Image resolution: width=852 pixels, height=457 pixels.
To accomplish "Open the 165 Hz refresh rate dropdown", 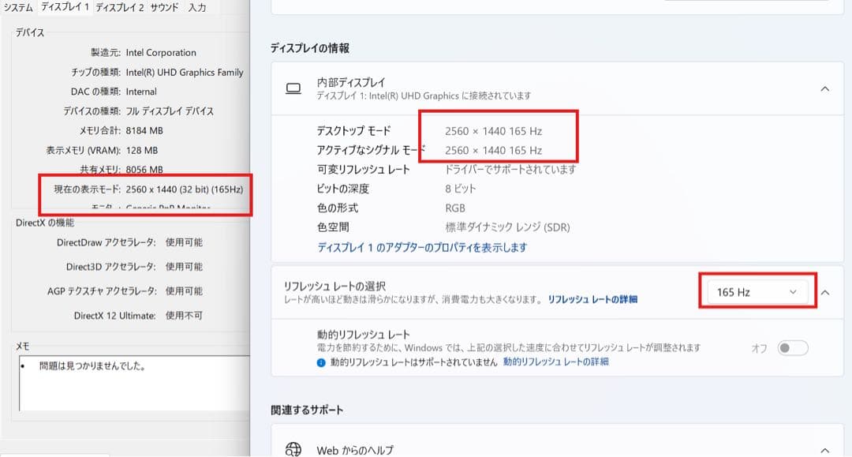I will point(757,291).
